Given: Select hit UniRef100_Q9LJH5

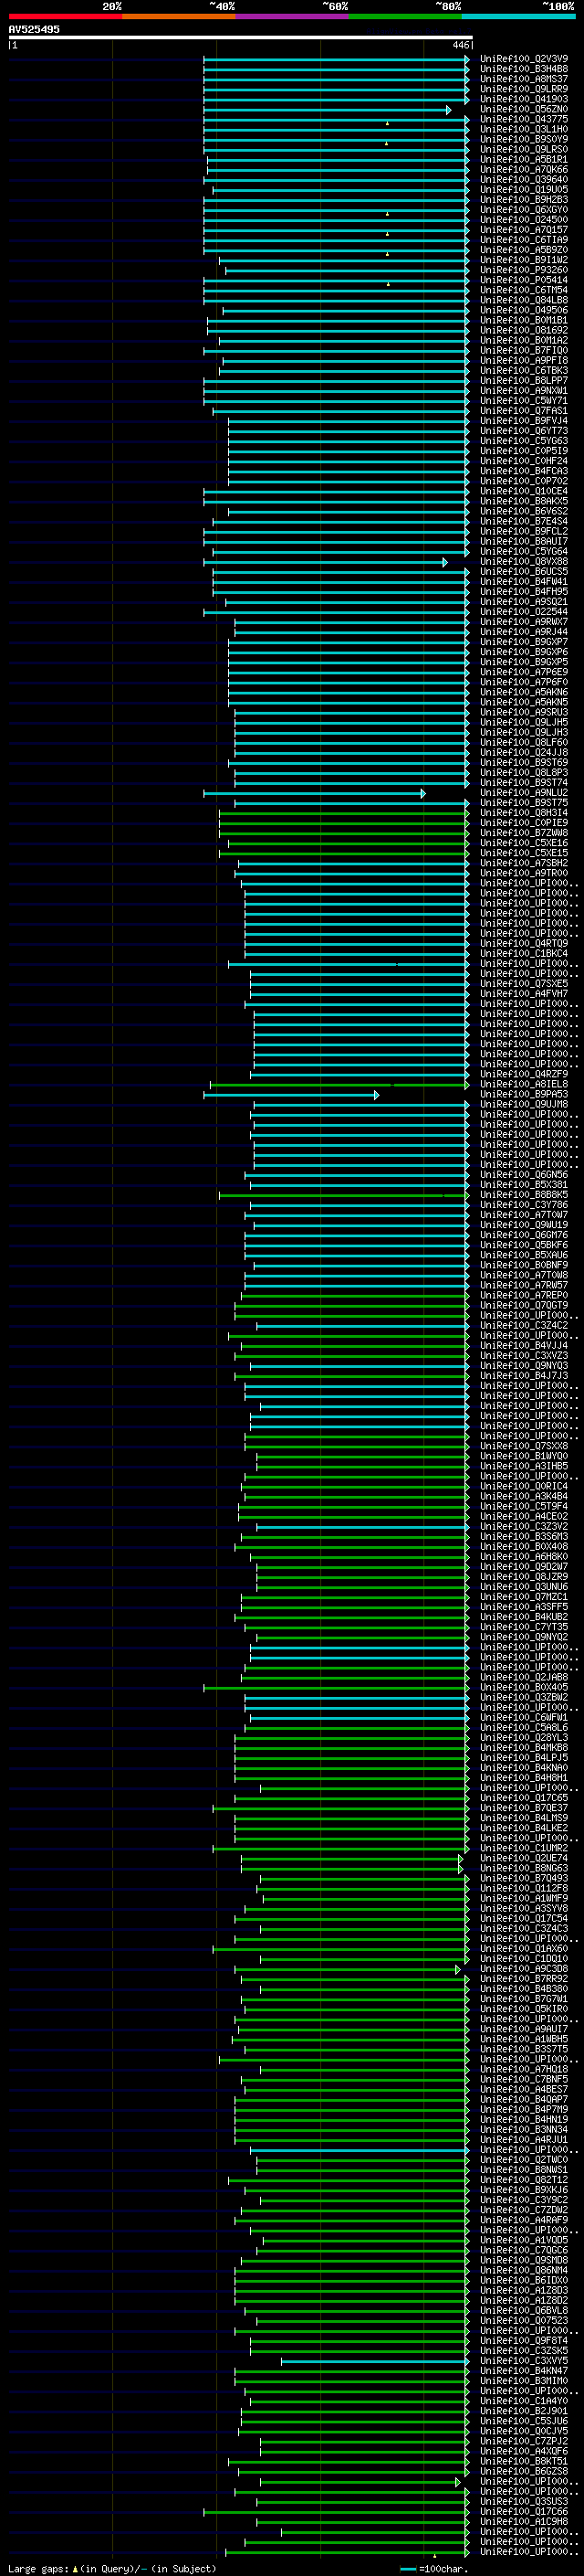Looking at the screenshot, I should point(524,722).
